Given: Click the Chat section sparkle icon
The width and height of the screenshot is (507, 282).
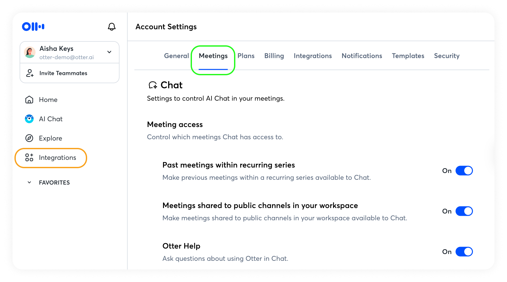Looking at the screenshot, I should click(153, 85).
